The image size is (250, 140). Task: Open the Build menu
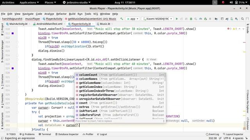pos(72,14)
